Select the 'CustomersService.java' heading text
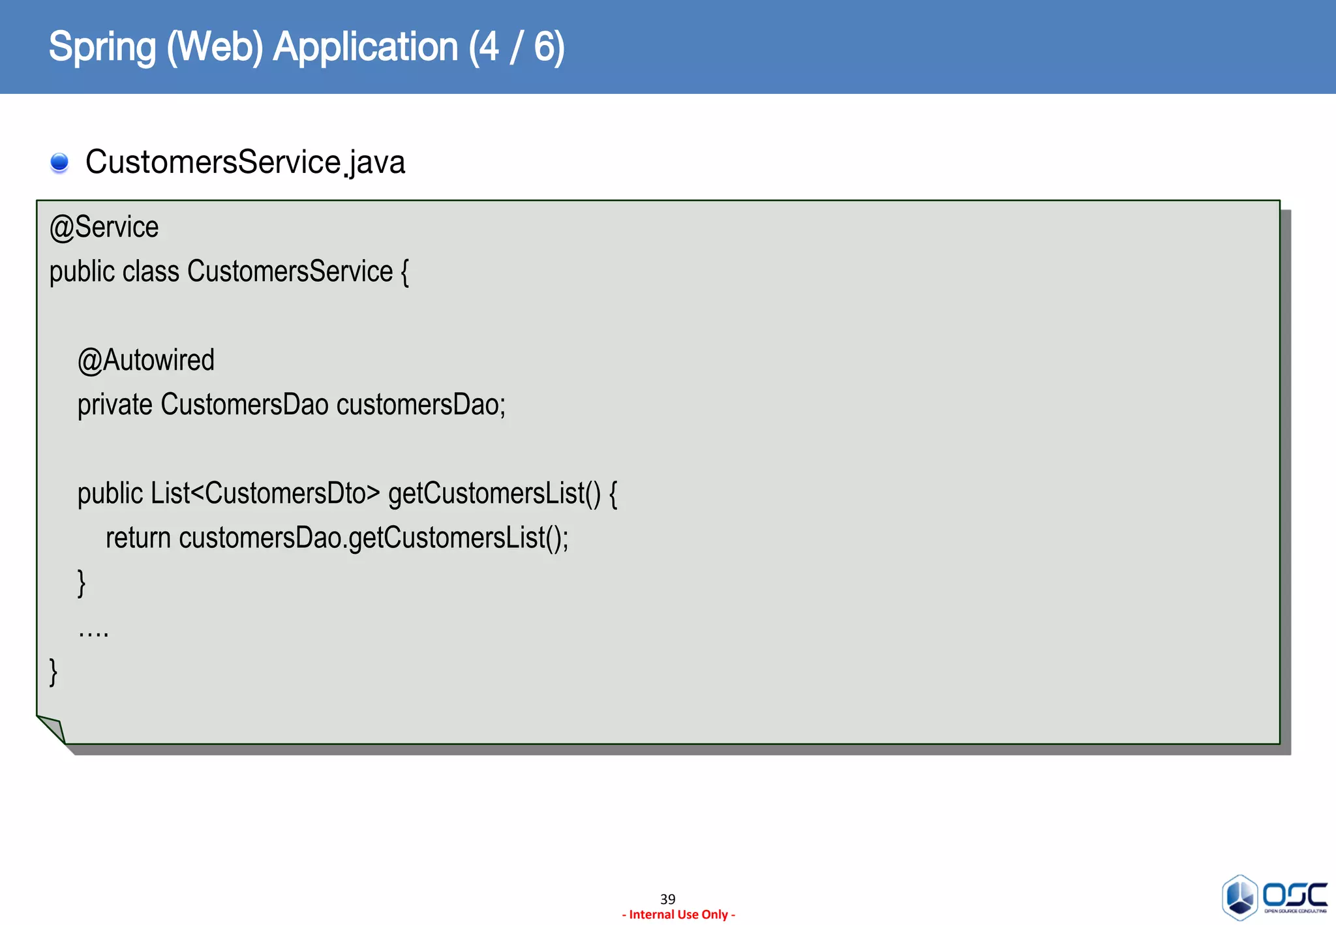This screenshot has height=925, width=1336. (x=245, y=162)
